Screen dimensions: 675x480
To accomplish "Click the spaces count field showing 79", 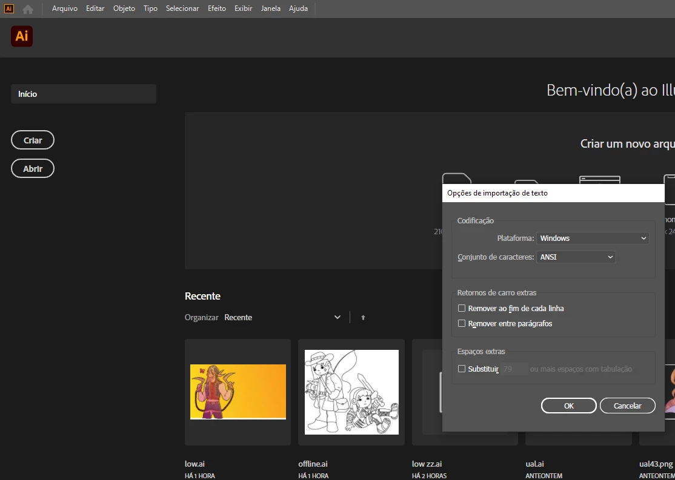I will pyautogui.click(x=514, y=369).
